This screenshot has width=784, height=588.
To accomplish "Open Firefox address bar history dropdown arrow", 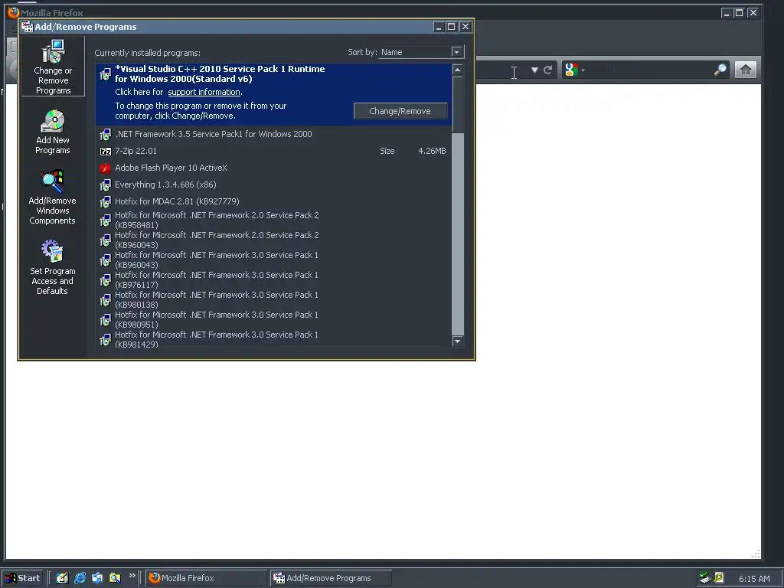I will (x=534, y=70).
